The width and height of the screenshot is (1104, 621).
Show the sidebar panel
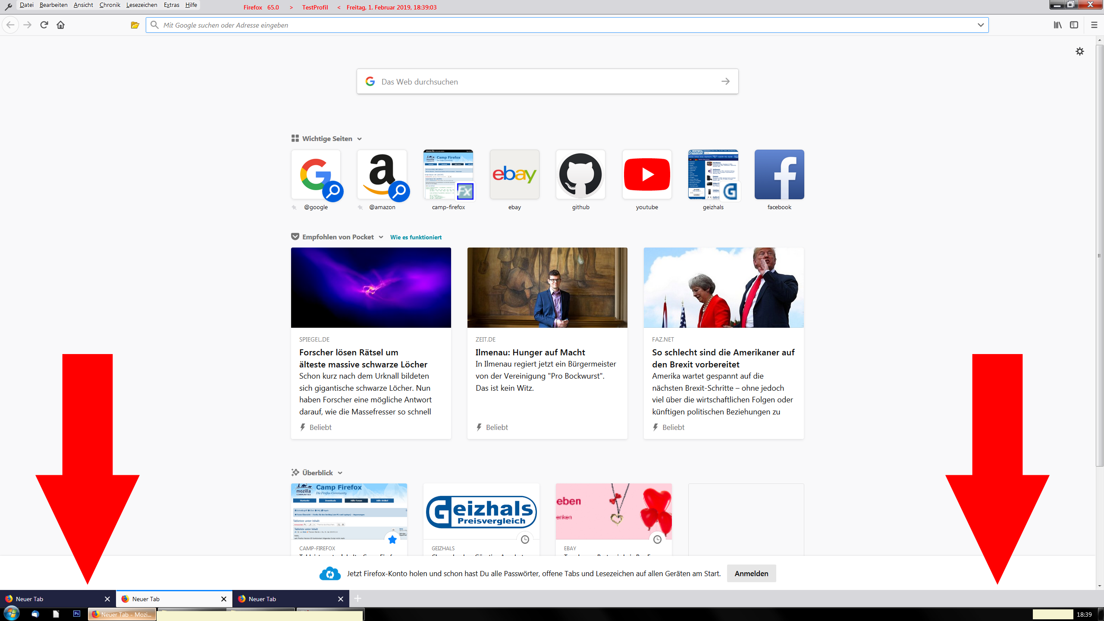[x=1074, y=25]
